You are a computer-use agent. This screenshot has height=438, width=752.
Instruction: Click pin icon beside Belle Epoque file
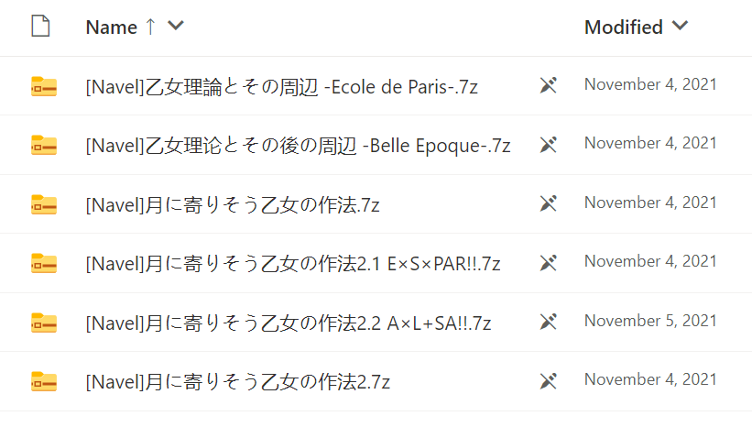548,145
